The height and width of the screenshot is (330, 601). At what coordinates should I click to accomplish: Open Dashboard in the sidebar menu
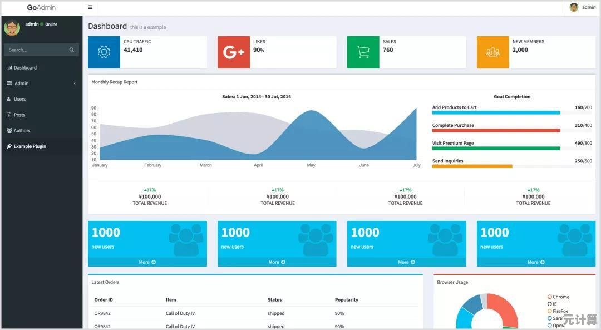coord(42,68)
